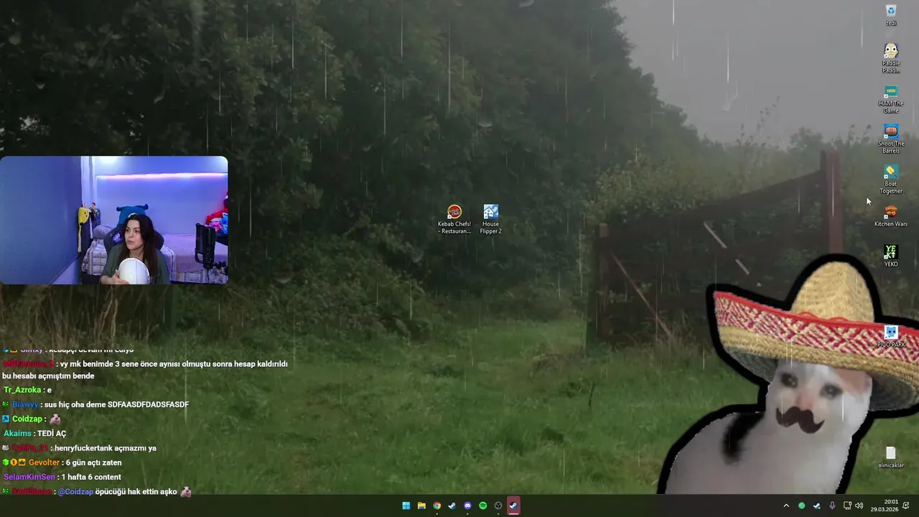
Task: Open Spotify from the taskbar
Action: (x=482, y=506)
